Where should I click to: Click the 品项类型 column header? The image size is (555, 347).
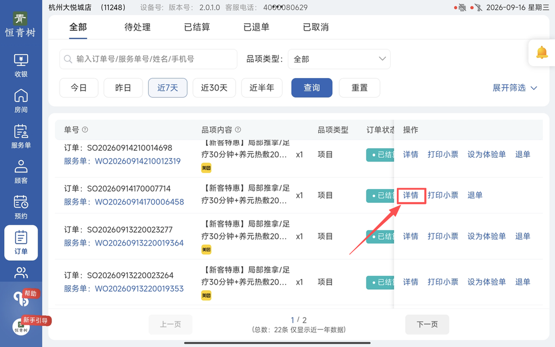[333, 130]
